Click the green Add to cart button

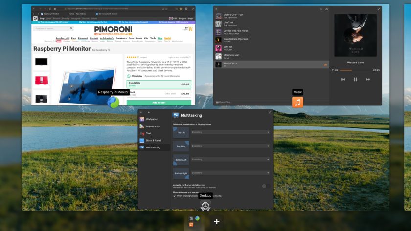pyautogui.click(x=159, y=103)
